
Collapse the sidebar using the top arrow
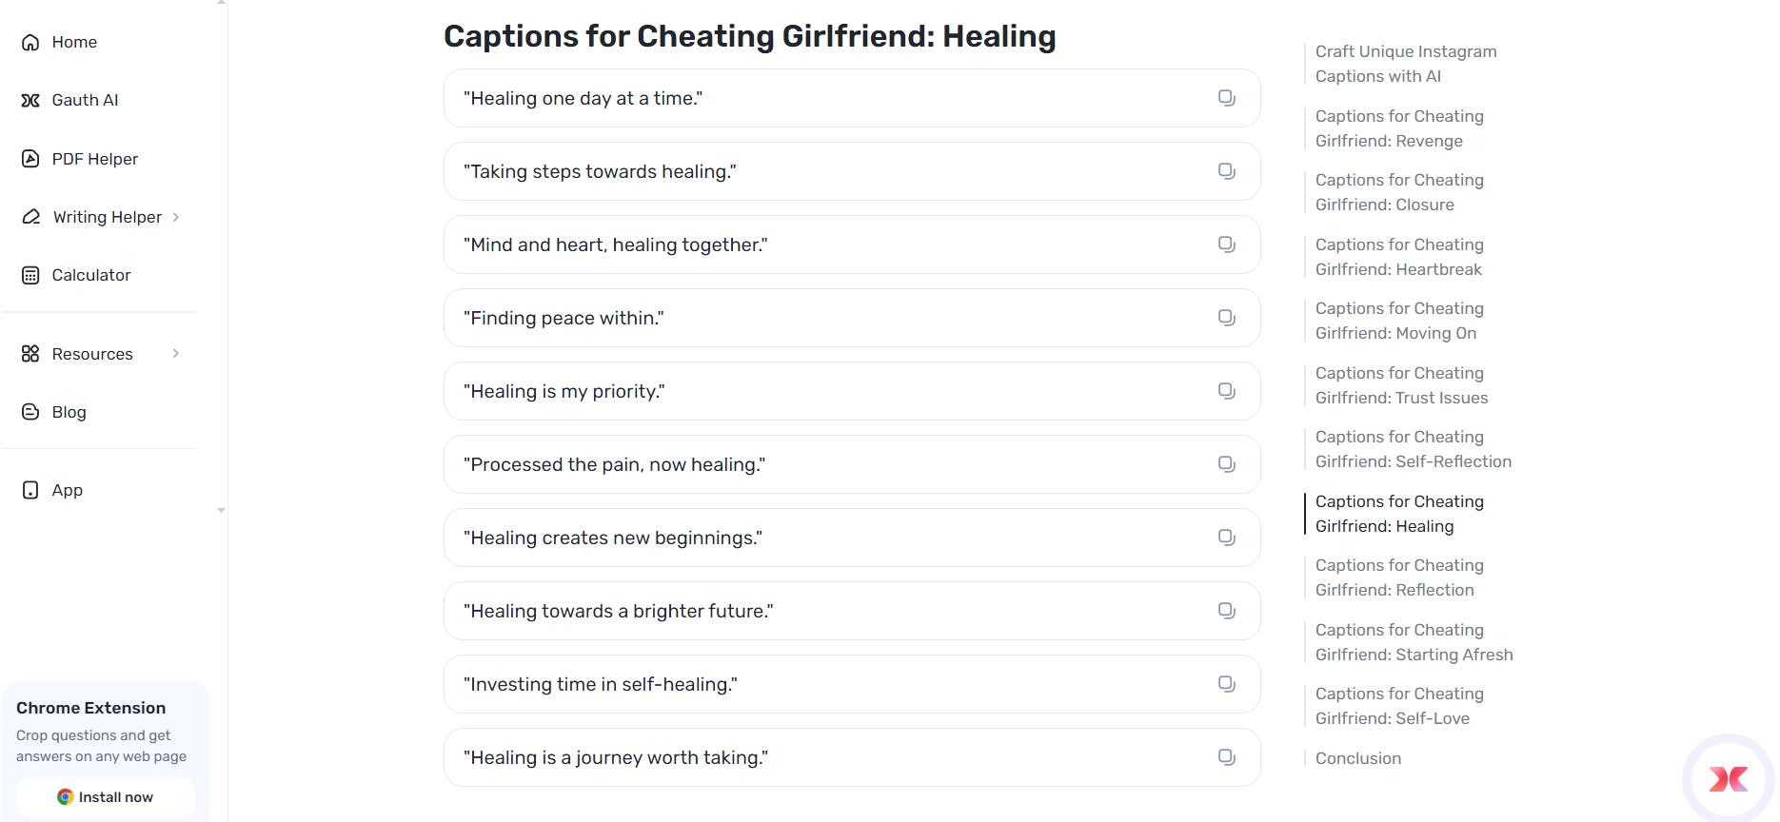pos(222,5)
